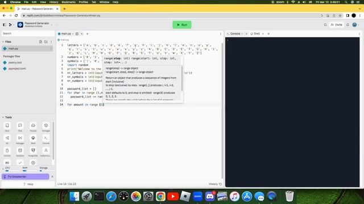Click the RAM usage bar
Screen dimensions: 364x204
pos(30,171)
